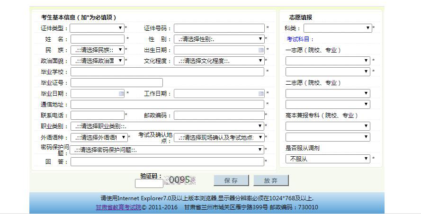
Task: Click the Internet Explorer7.0 browser notice text
Action: [x=207, y=198]
